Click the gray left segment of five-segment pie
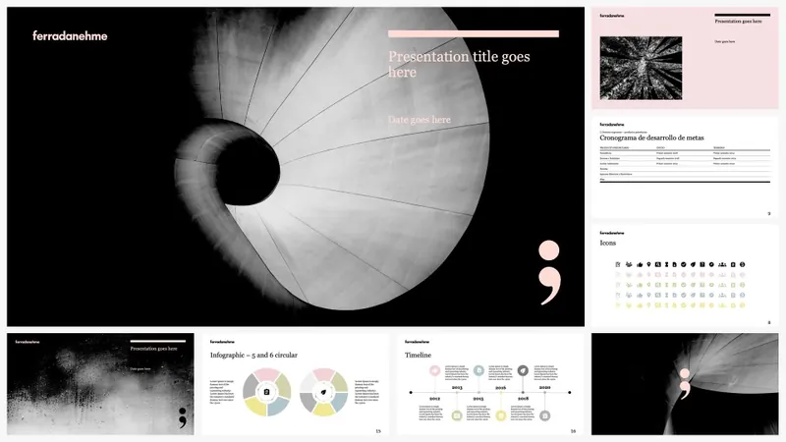This screenshot has width=786, height=442. click(x=251, y=387)
